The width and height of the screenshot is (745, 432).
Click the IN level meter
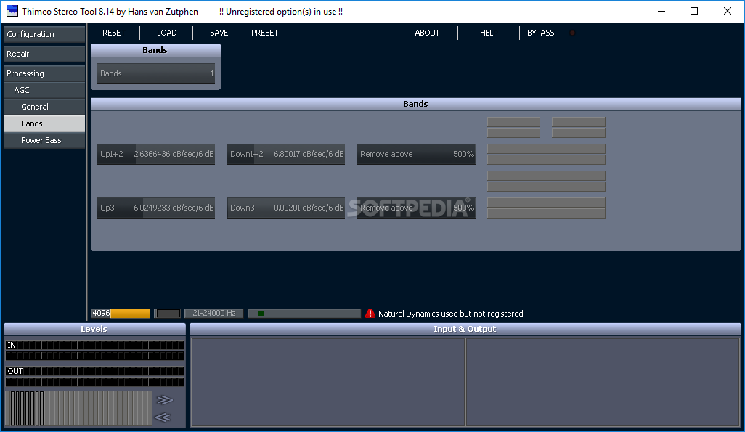point(94,350)
